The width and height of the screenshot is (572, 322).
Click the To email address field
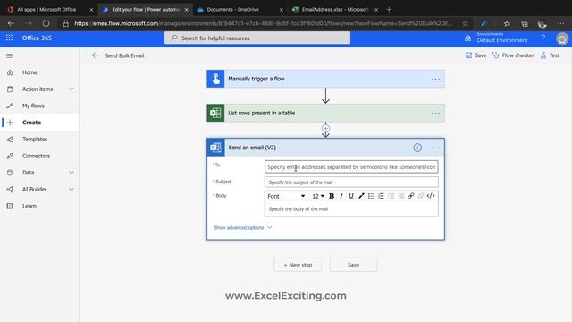coord(351,167)
